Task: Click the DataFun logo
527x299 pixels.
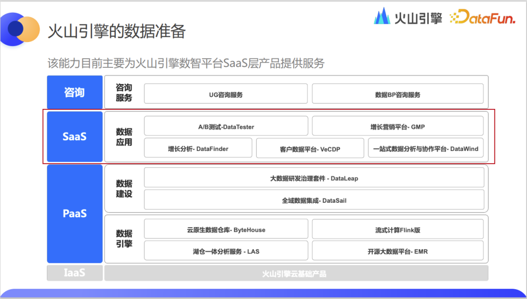Action: (482, 17)
